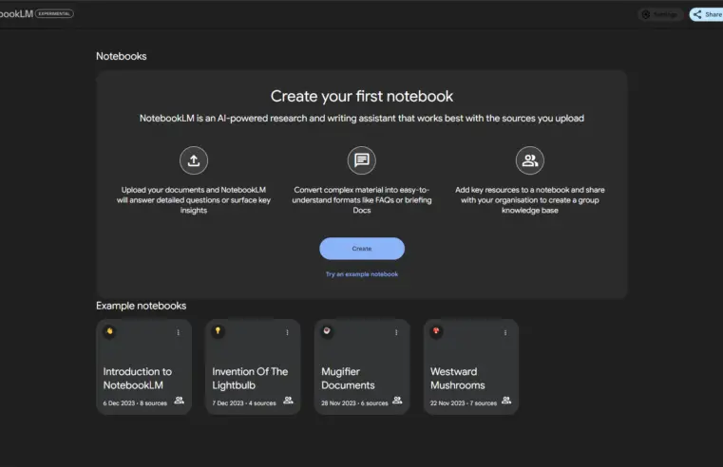Click the upload documents arrow icon
This screenshot has width=723, height=467.
click(x=194, y=160)
